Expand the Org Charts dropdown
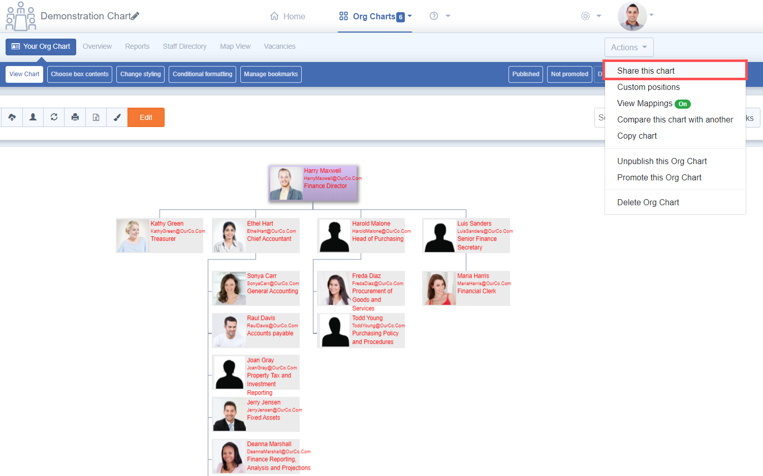This screenshot has height=476, width=763. [409, 16]
